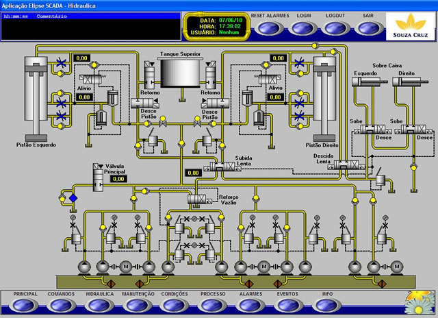The image size is (438, 318).
Task: Click the left Retorno valve symbol
Action: click(149, 75)
